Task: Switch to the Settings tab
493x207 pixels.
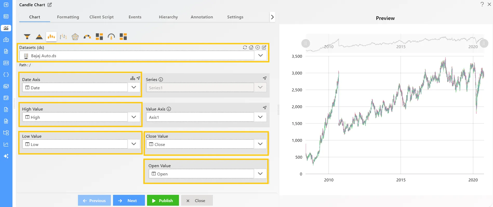Action: tap(235, 17)
